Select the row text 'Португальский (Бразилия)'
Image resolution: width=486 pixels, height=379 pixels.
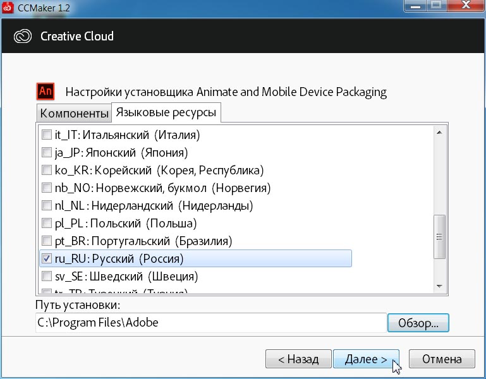click(162, 241)
